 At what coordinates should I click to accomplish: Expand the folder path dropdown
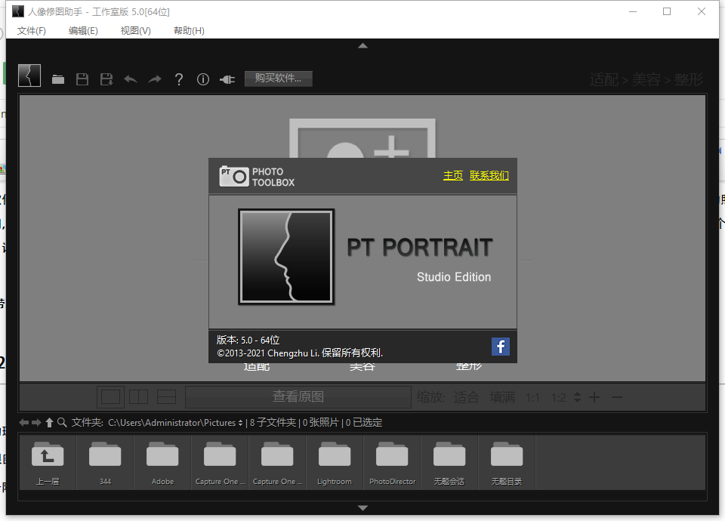coord(241,422)
